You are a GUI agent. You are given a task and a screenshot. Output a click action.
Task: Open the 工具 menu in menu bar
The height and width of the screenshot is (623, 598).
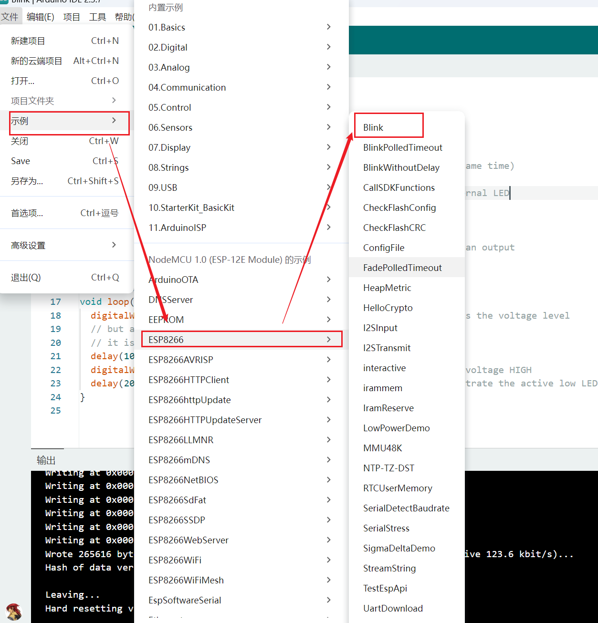[x=97, y=17]
